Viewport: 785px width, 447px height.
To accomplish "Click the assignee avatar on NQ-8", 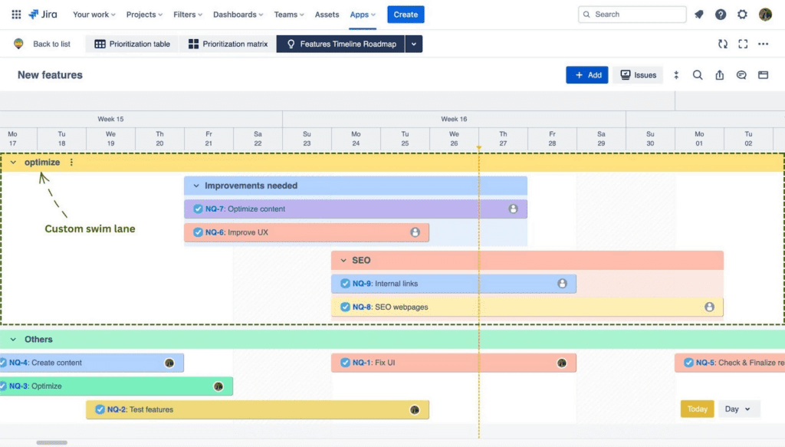I will click(x=709, y=307).
